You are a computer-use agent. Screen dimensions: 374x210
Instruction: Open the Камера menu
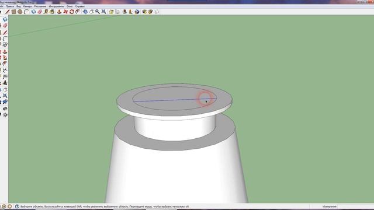click(27, 6)
